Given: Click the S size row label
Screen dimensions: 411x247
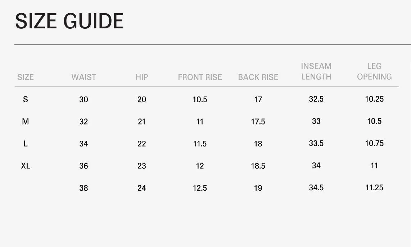Looking at the screenshot, I should click(26, 99).
